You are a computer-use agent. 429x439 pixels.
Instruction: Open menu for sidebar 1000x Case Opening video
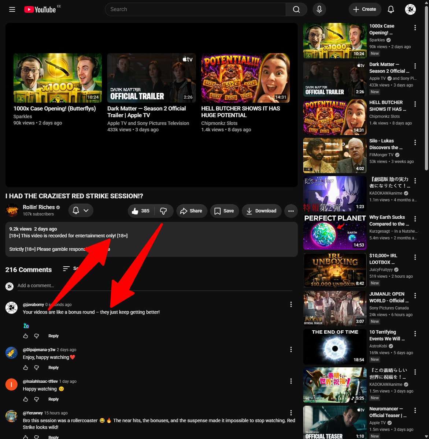415,28
